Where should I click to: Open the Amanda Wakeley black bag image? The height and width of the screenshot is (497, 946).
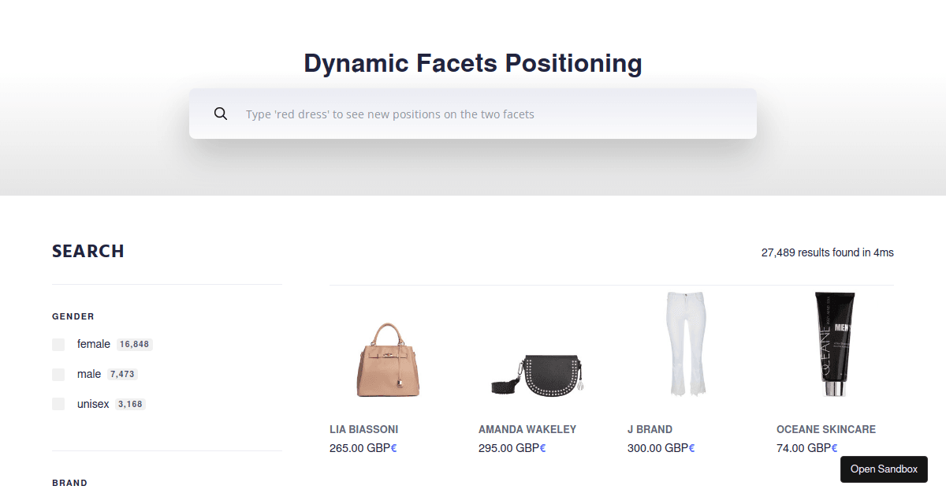pyautogui.click(x=535, y=375)
